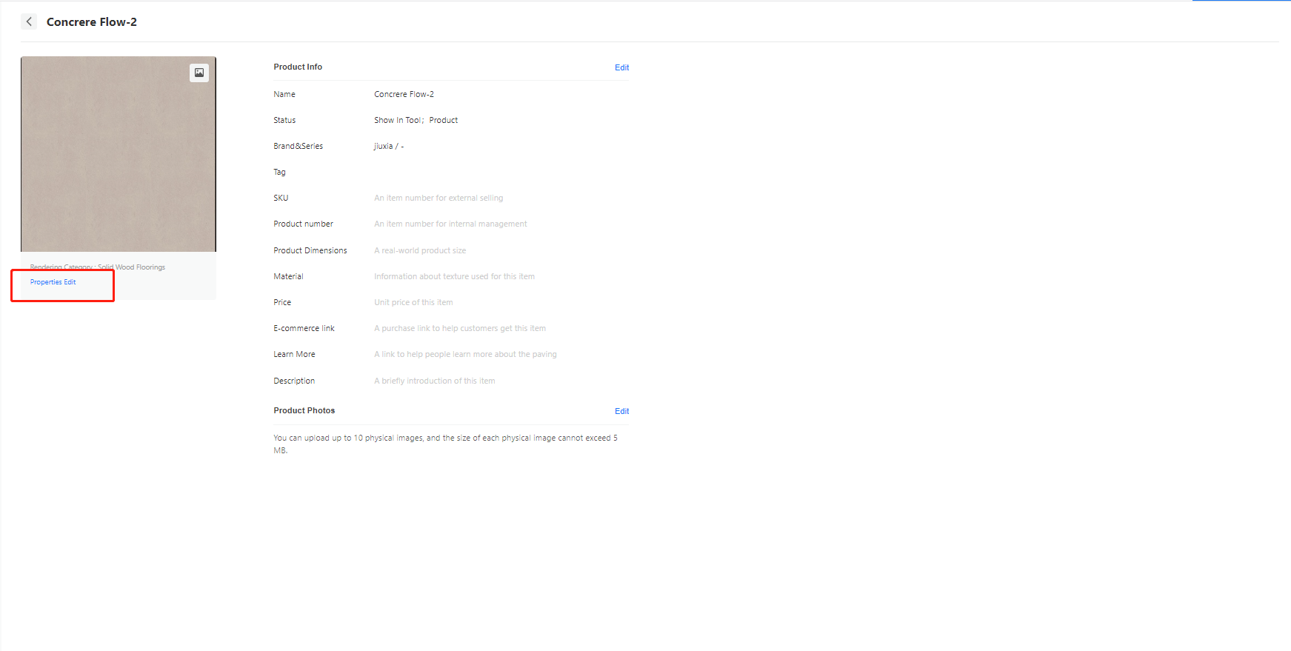Screen dimensions: 1291x651
Task: Click the Learn More link placeholder
Action: 465,354
